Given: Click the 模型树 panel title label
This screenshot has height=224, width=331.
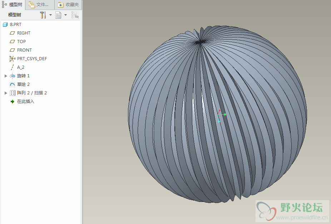Looking at the screenshot, I should (x=15, y=15).
